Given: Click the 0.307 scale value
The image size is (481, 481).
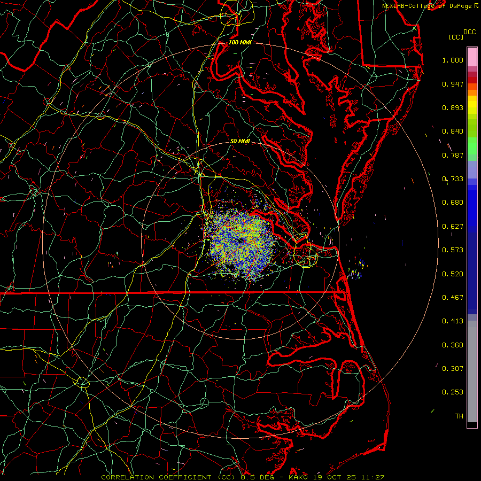Looking at the screenshot, I should click(x=453, y=369).
